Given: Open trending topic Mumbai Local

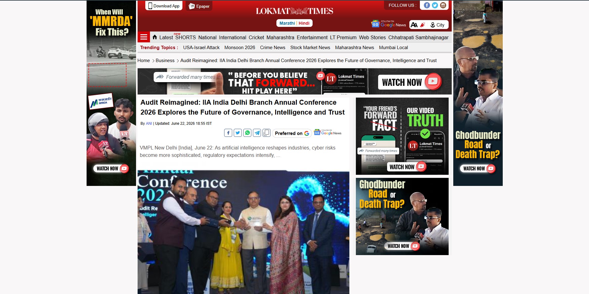Looking at the screenshot, I should 393,48.
